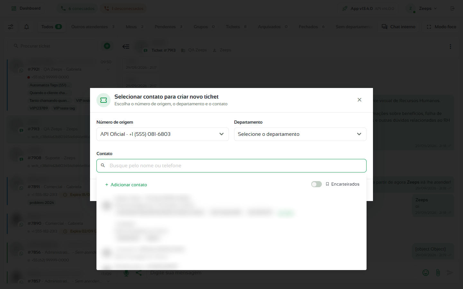Click the ticket icon in dialog header

(104, 100)
